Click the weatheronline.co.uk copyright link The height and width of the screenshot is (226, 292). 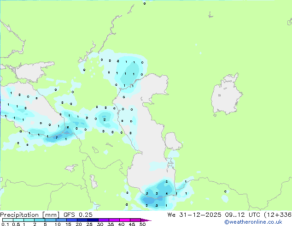pos(253,222)
